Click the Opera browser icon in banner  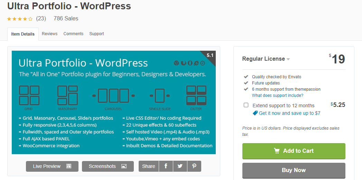[x=190, y=63]
